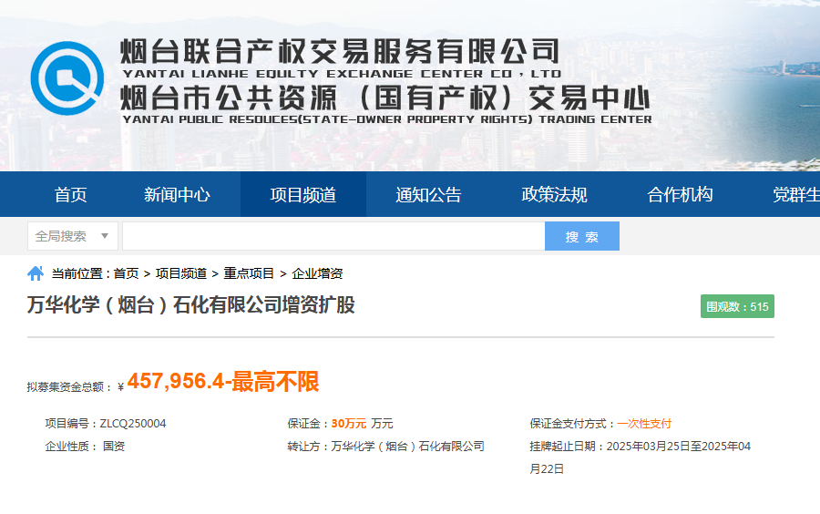Click the blue home icon in breadcrumb
The height and width of the screenshot is (514, 820).
(x=36, y=272)
